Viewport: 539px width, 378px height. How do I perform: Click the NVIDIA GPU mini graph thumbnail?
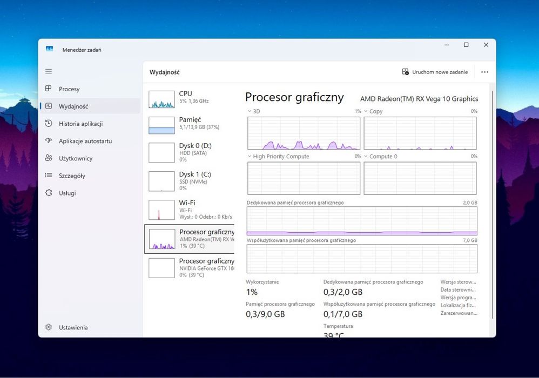(x=161, y=268)
